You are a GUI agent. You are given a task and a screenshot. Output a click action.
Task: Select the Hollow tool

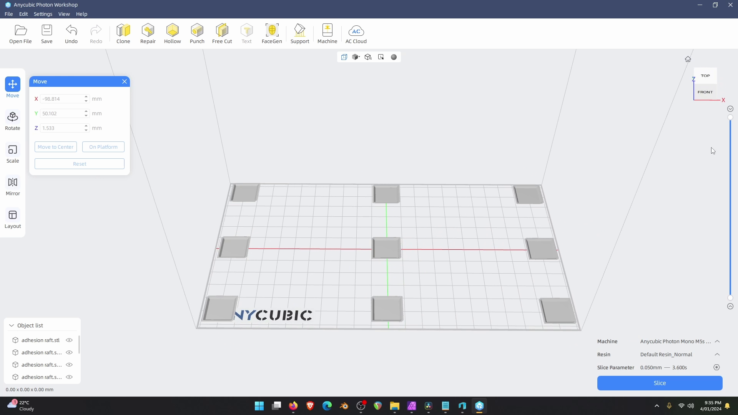172,34
